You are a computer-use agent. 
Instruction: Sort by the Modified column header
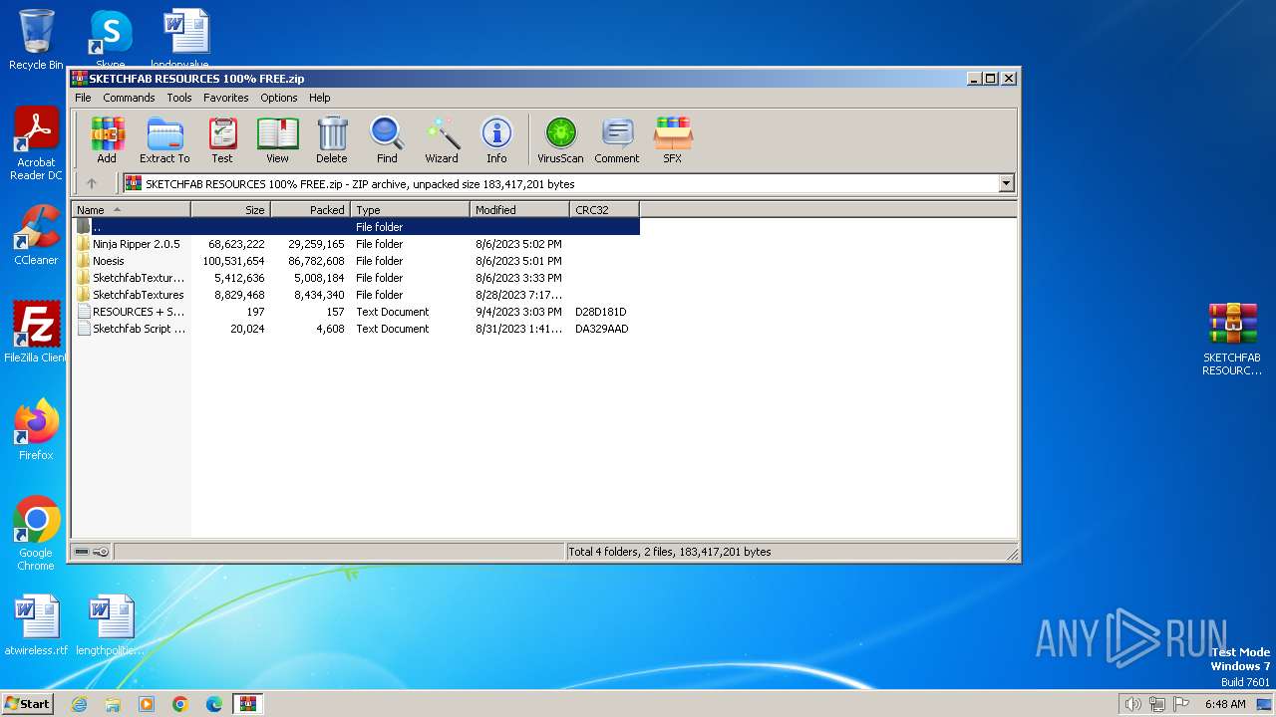click(519, 210)
